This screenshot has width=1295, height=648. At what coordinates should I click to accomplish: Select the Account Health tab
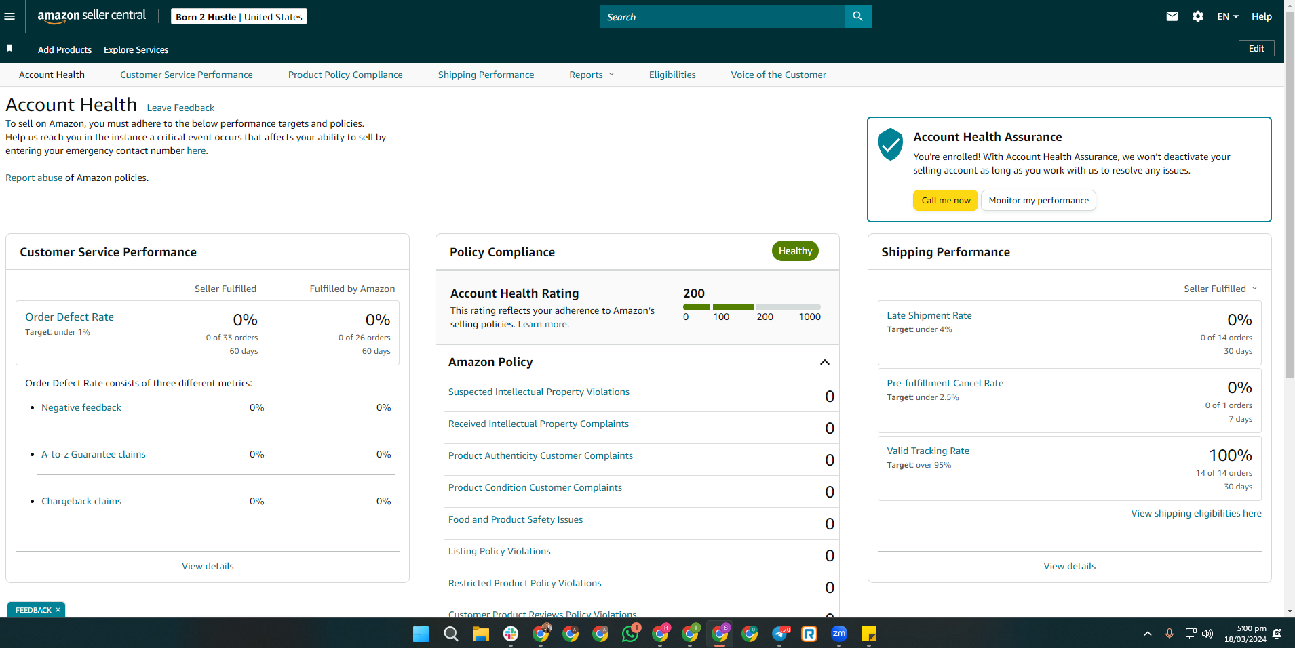tap(52, 75)
